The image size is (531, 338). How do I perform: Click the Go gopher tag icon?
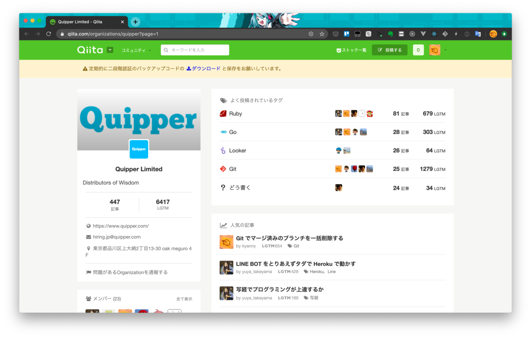pyautogui.click(x=223, y=132)
